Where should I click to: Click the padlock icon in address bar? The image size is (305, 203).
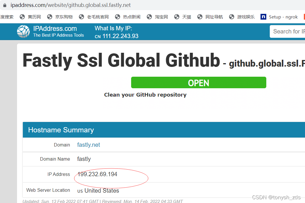click(x=5, y=5)
